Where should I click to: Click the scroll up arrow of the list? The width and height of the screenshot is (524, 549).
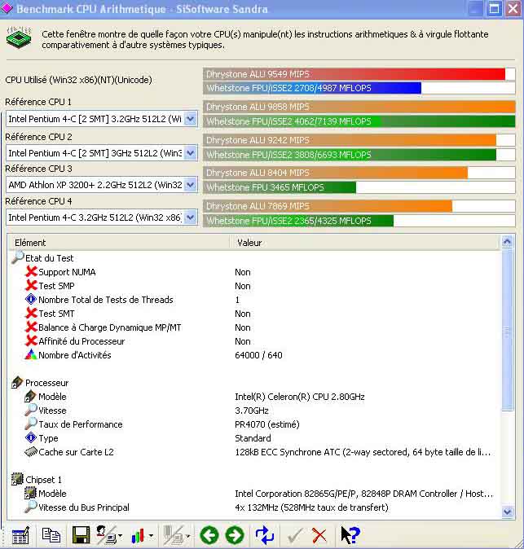pyautogui.click(x=507, y=242)
